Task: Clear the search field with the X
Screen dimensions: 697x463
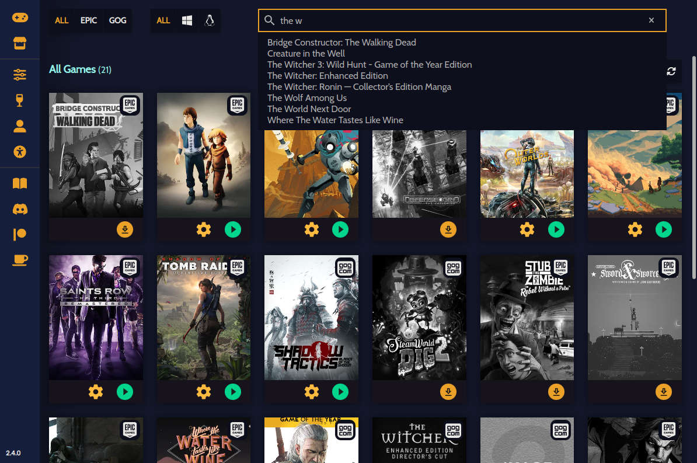Action: coord(651,20)
